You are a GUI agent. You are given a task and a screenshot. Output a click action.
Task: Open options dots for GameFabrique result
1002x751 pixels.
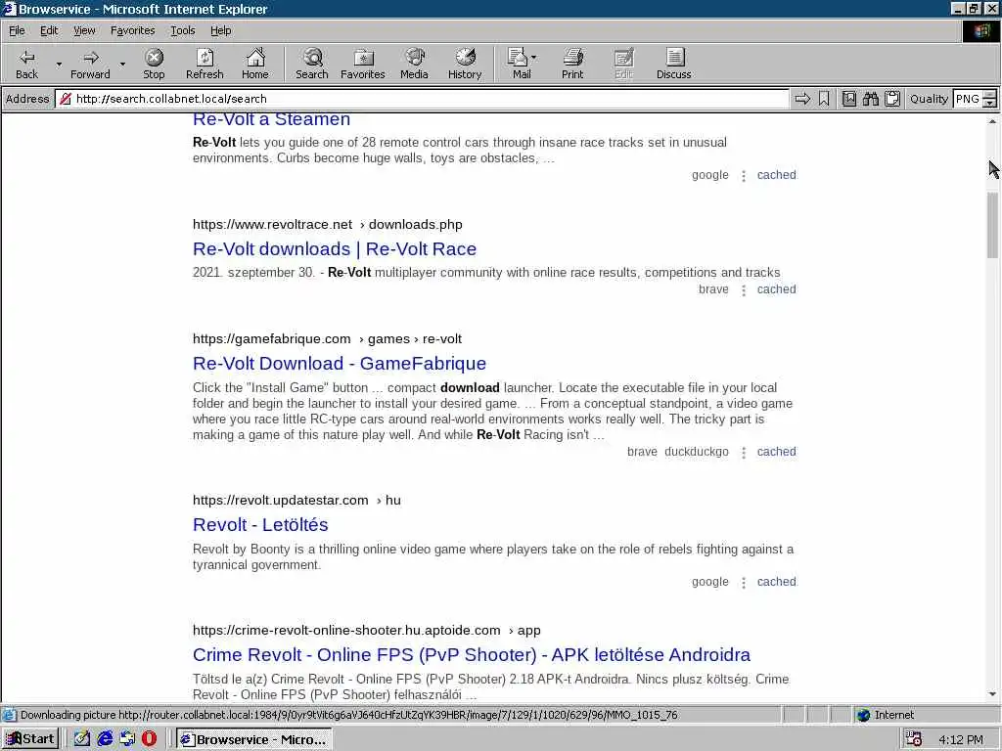click(744, 453)
